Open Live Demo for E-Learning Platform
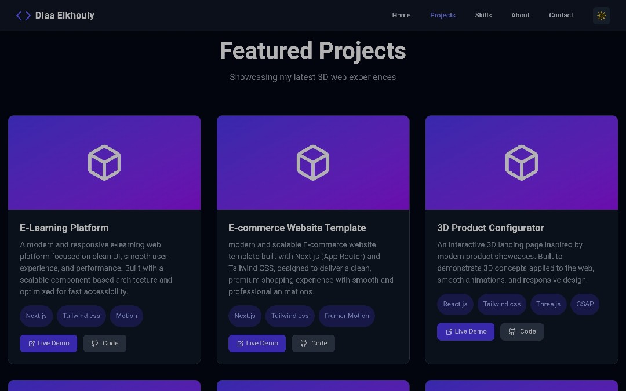The width and height of the screenshot is (626, 391). 48,344
